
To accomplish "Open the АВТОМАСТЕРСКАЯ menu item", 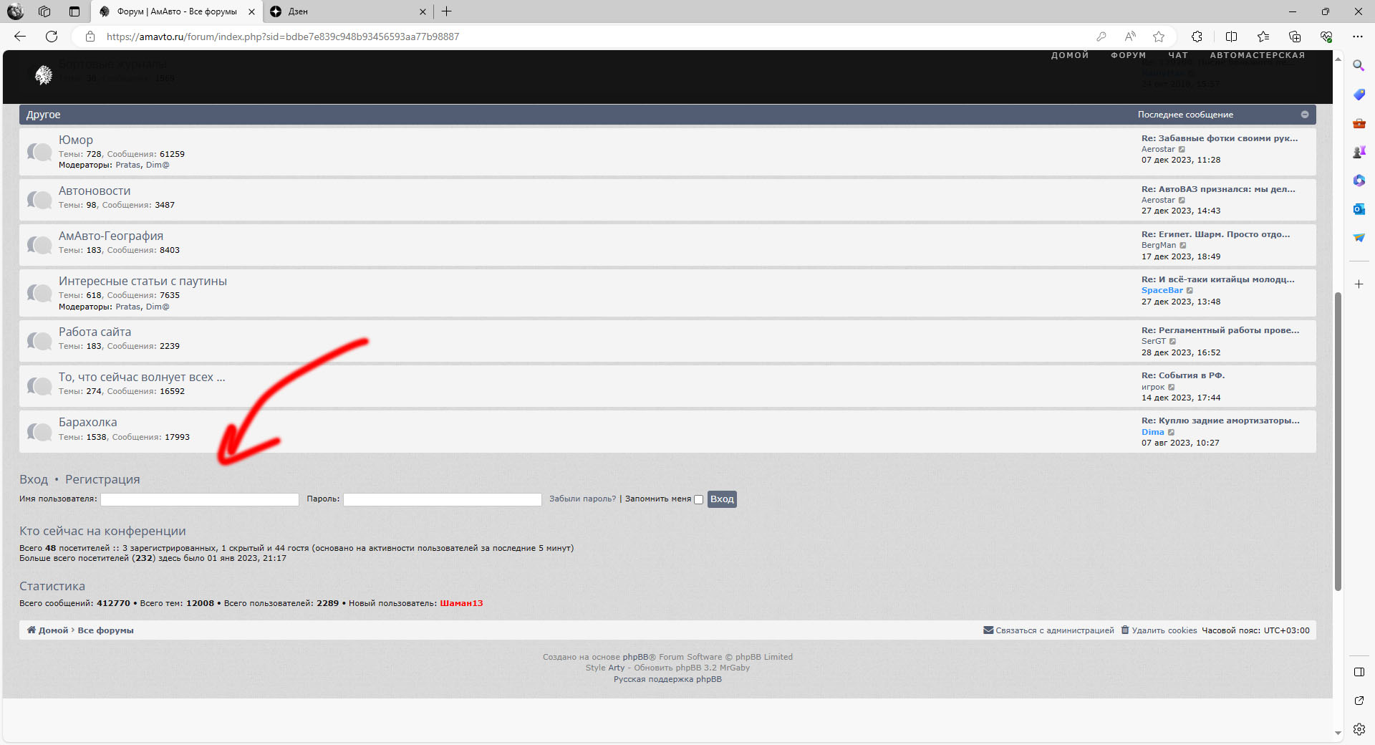I will tap(1257, 55).
